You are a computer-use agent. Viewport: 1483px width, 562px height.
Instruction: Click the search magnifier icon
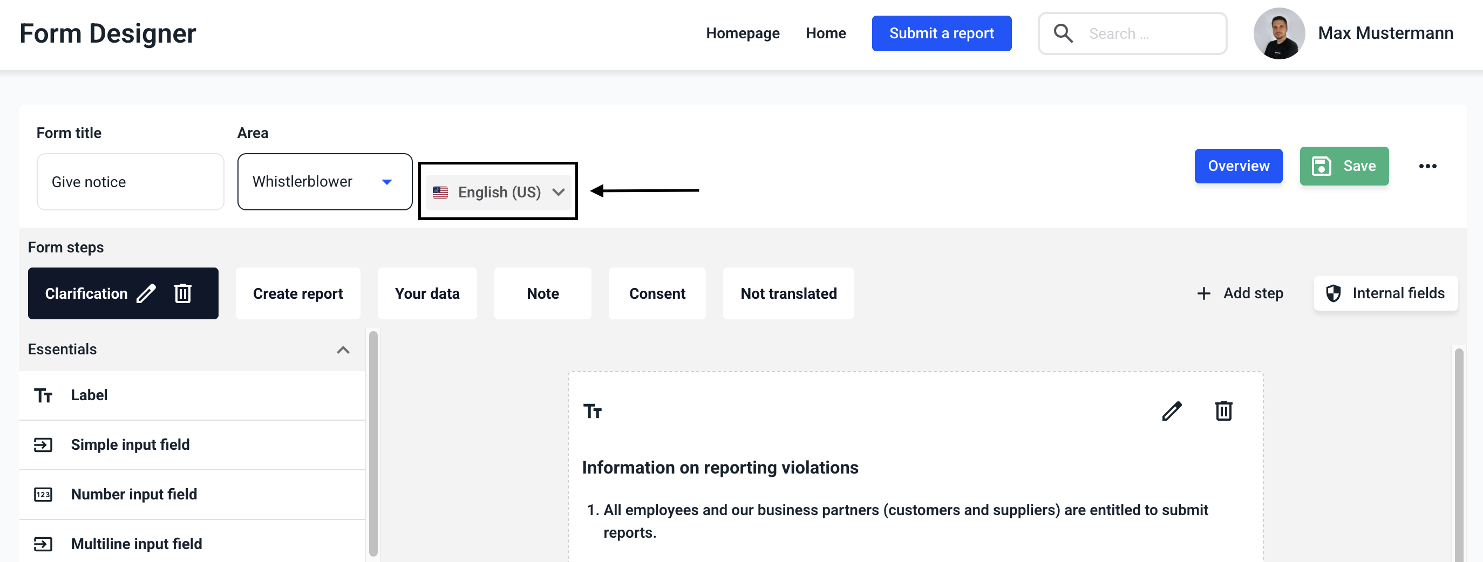tap(1063, 33)
